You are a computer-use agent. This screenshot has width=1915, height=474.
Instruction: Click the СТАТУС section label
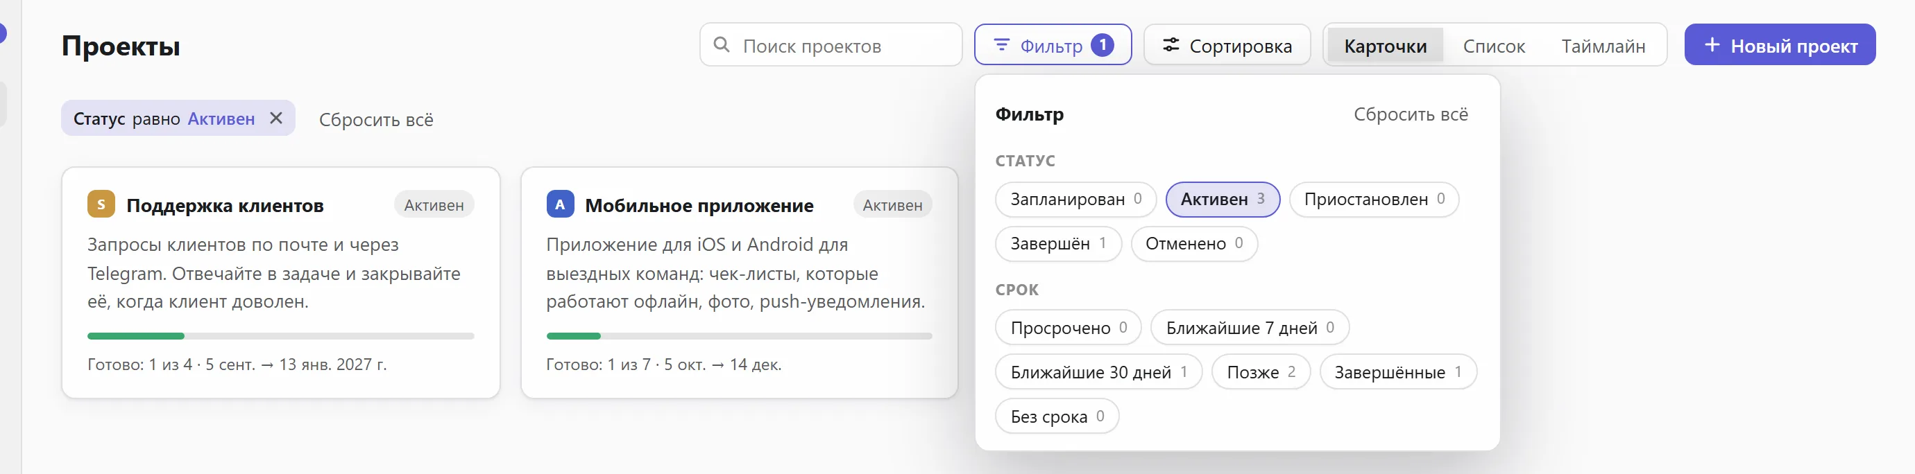1025,161
